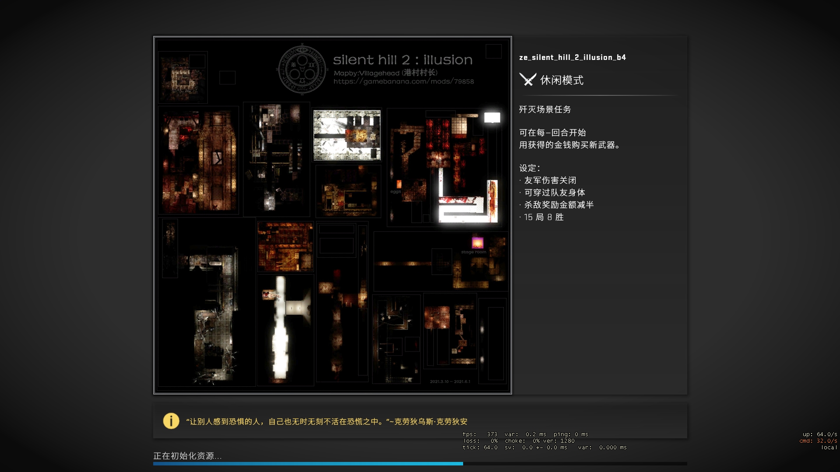Click the 用获得的金钱购买新武器 description line
The height and width of the screenshot is (472, 840).
point(569,145)
